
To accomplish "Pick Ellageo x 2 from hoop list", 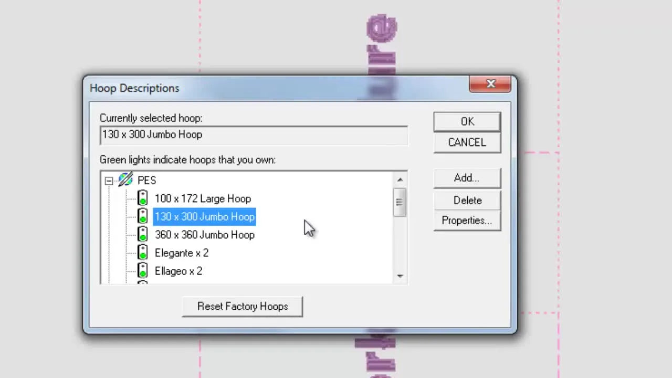I will pos(178,271).
